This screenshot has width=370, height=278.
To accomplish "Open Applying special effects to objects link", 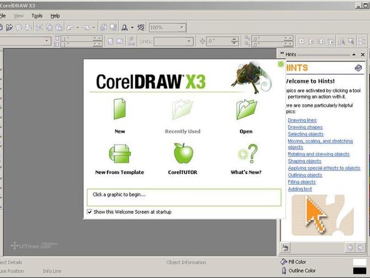I will 324,168.
